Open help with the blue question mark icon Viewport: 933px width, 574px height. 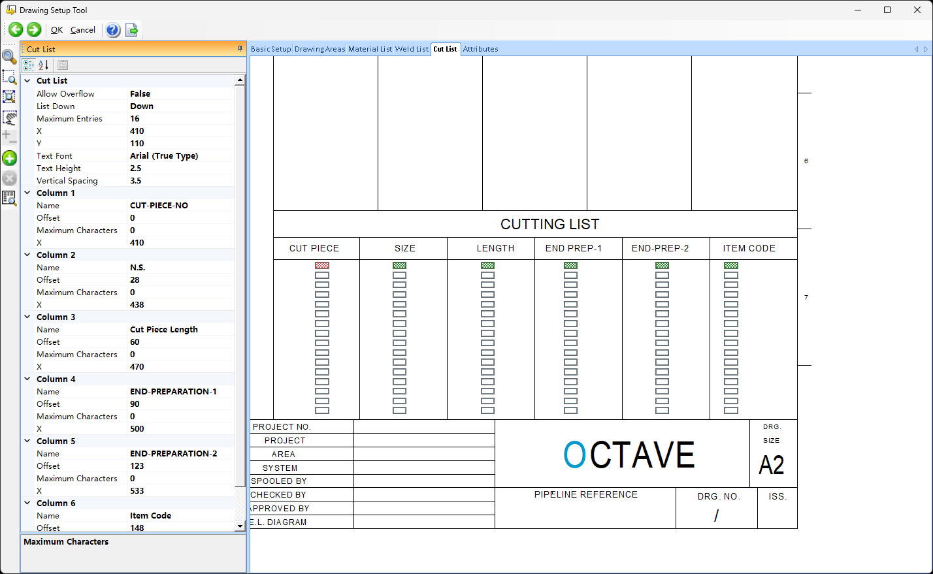[113, 30]
